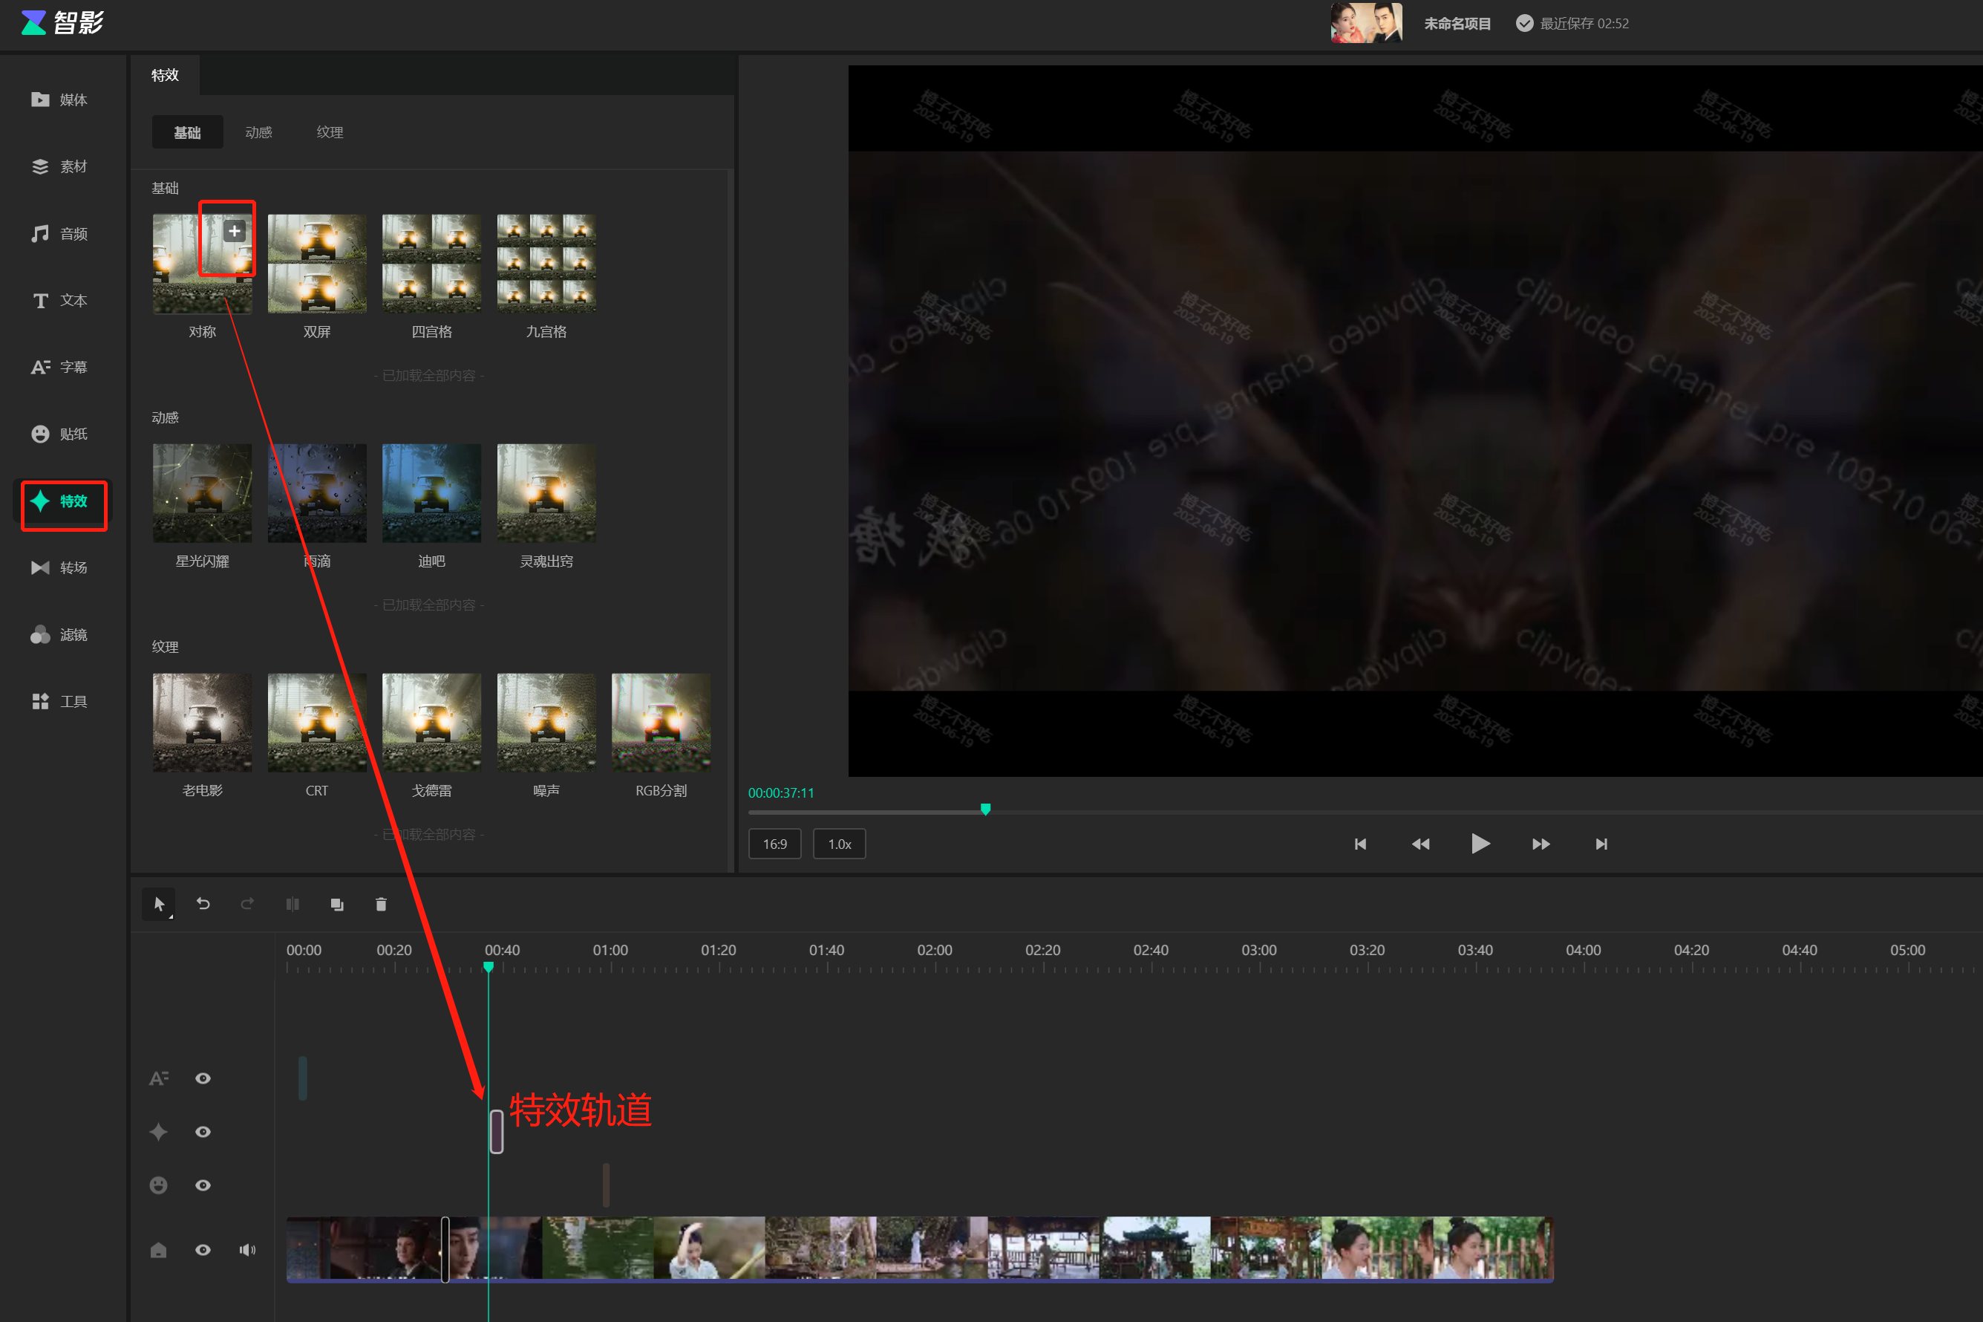
Task: Click the project cover thumbnail
Action: pyautogui.click(x=1366, y=23)
